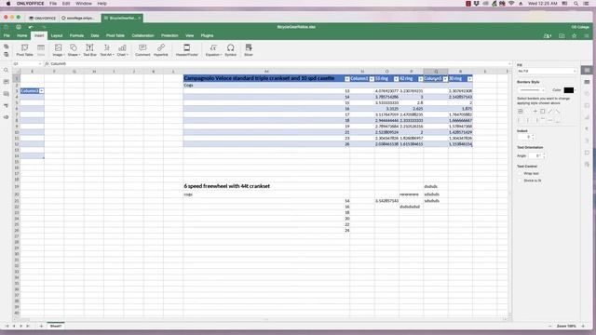The image size is (596, 335).
Task: Zoom in with the plus button
Action: [583, 326]
